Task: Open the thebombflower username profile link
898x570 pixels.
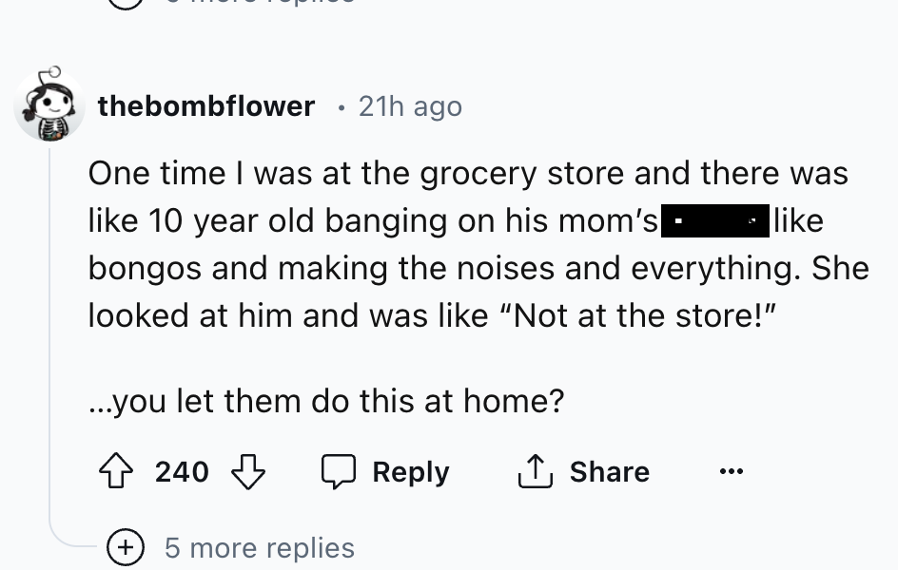Action: 205,106
